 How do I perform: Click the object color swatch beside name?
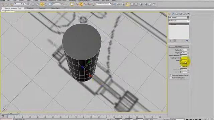pyautogui.click(x=188, y=17)
